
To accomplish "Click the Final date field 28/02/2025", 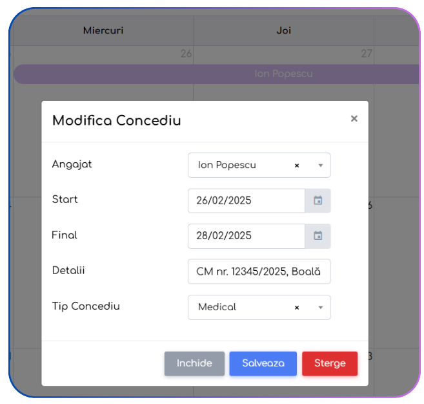I will 247,236.
